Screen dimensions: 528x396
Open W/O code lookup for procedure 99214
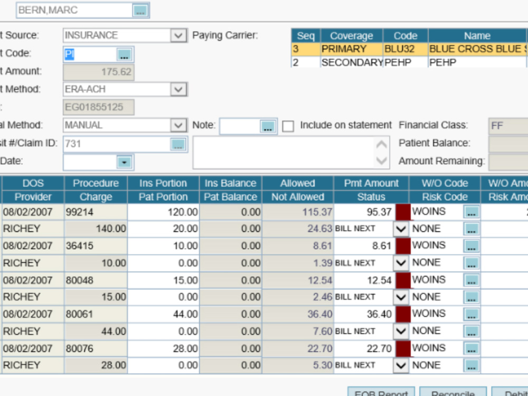click(x=471, y=212)
